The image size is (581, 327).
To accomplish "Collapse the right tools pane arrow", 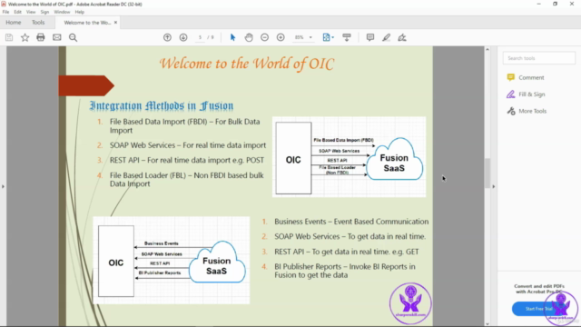I will click(493, 186).
